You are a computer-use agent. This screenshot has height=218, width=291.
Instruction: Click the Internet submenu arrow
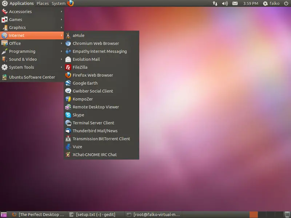(61, 35)
